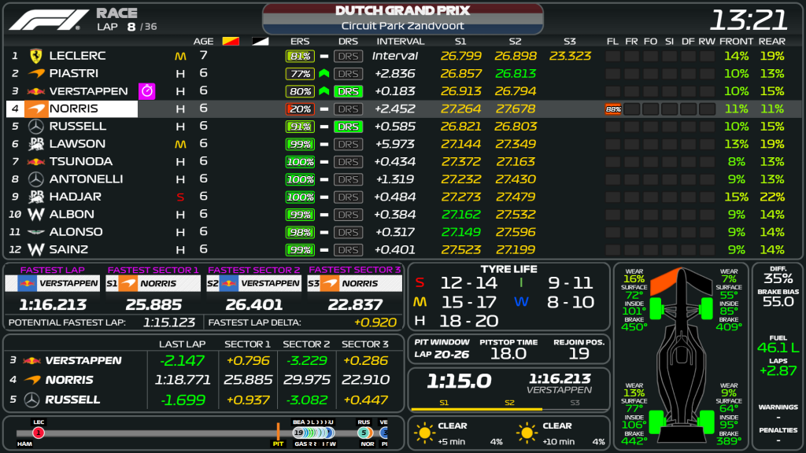
Task: Click the 13:21 clock display
Action: (748, 20)
